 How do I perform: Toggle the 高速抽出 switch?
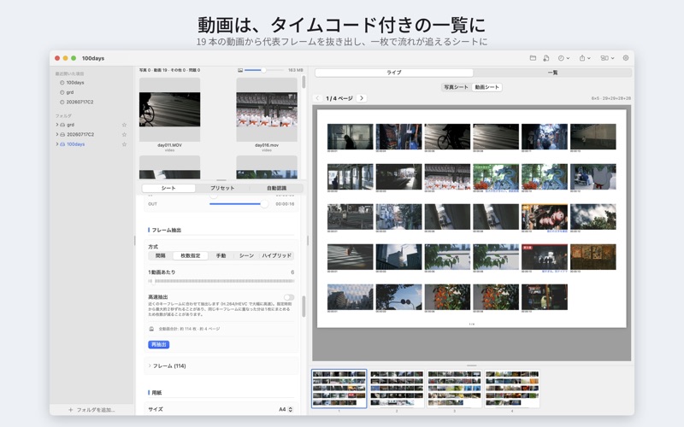(x=289, y=297)
